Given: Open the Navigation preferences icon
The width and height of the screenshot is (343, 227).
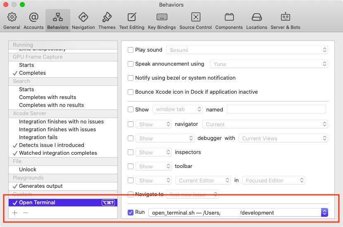Looking at the screenshot, I should pyautogui.click(x=83, y=17).
